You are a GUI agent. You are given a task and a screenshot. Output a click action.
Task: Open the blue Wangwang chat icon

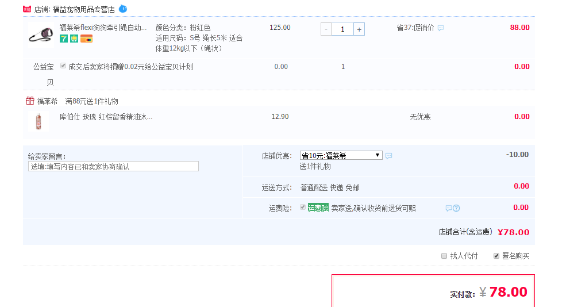[x=123, y=9]
